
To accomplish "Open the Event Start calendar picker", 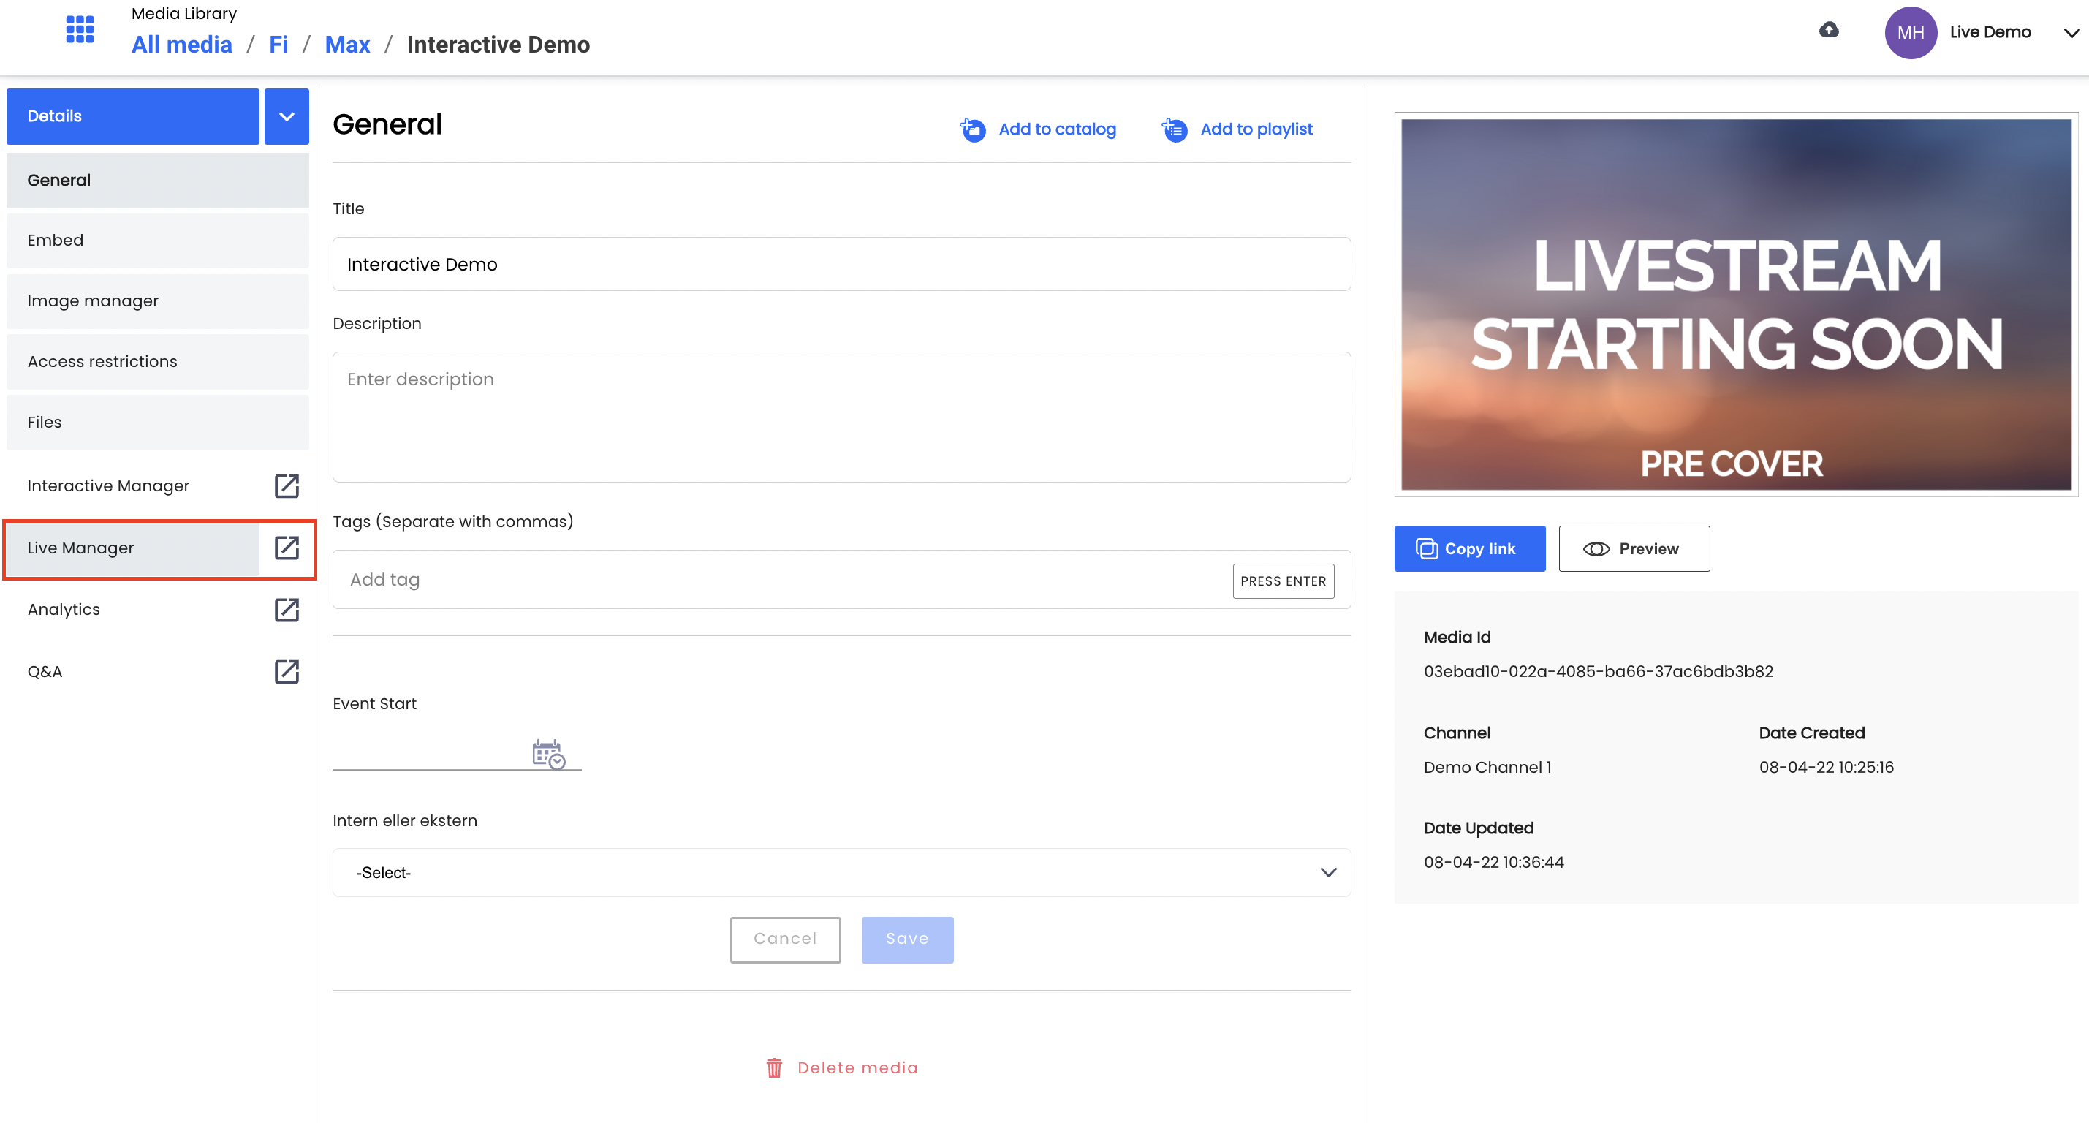I will [x=548, y=754].
